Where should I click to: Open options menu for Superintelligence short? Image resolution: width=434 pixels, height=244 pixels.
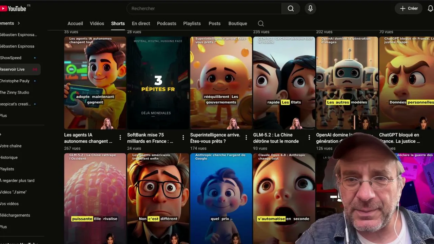(x=246, y=138)
